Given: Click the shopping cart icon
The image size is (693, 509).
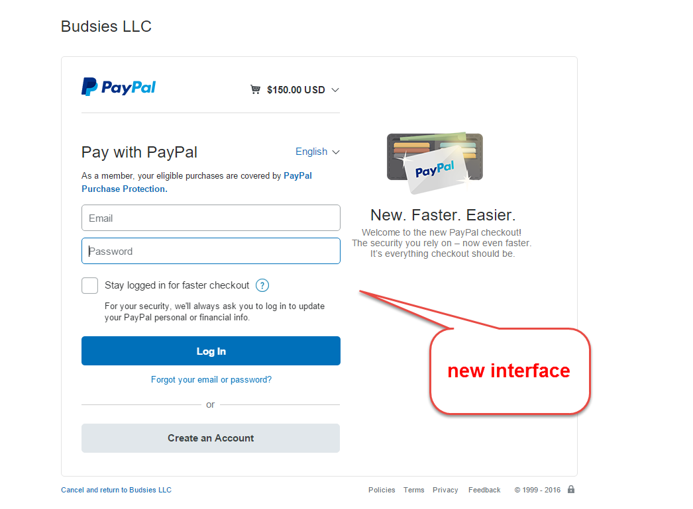Looking at the screenshot, I should (255, 89).
